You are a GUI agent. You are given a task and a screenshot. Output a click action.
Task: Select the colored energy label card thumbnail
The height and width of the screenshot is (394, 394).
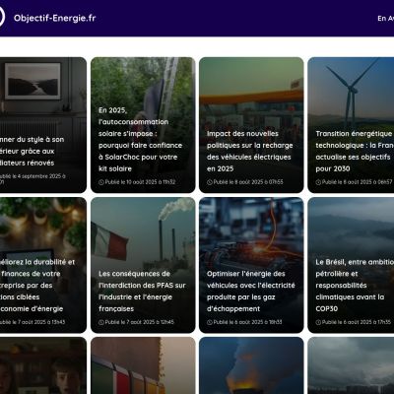pos(143,365)
